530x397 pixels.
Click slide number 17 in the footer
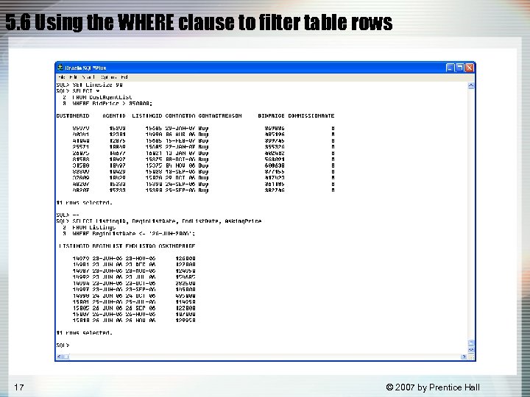pyautogui.click(x=19, y=387)
